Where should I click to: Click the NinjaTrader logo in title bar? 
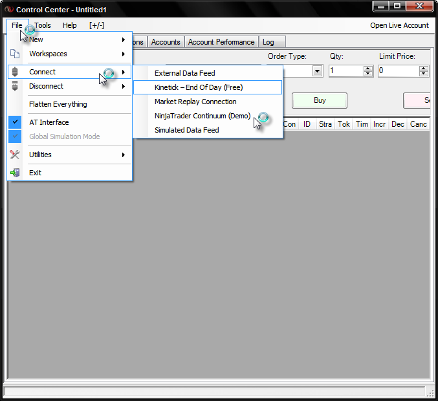click(9, 9)
